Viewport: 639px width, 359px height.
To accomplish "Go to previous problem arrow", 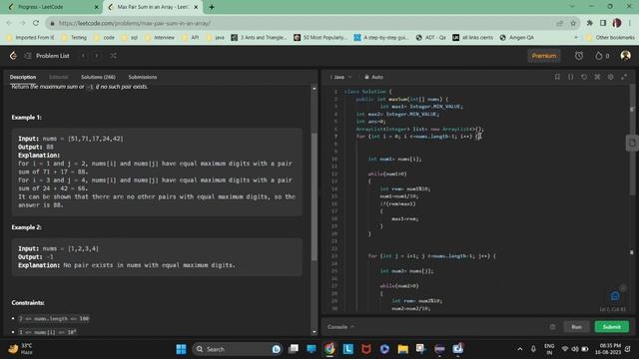I will pyautogui.click(x=83, y=56).
